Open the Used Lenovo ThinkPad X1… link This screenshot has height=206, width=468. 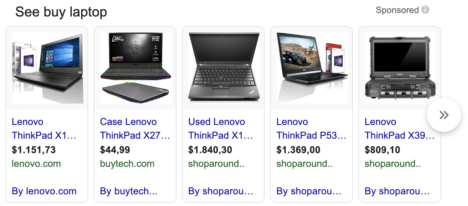pos(221,128)
